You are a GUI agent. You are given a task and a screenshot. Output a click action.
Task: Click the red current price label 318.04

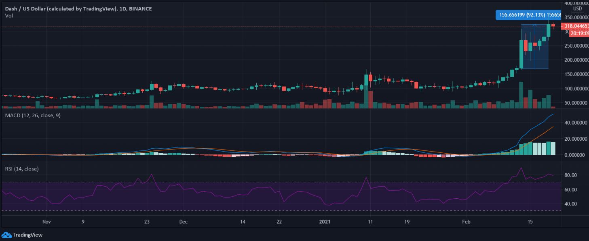point(576,26)
